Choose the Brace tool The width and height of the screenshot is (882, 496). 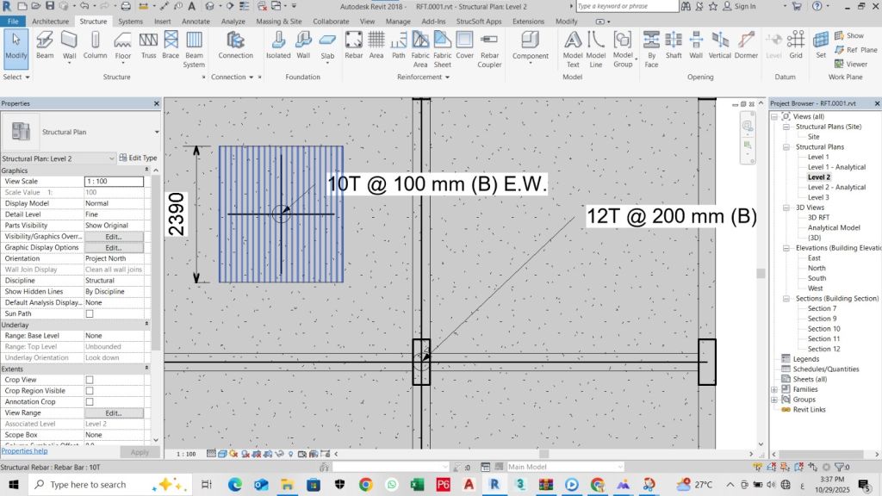[x=171, y=45]
